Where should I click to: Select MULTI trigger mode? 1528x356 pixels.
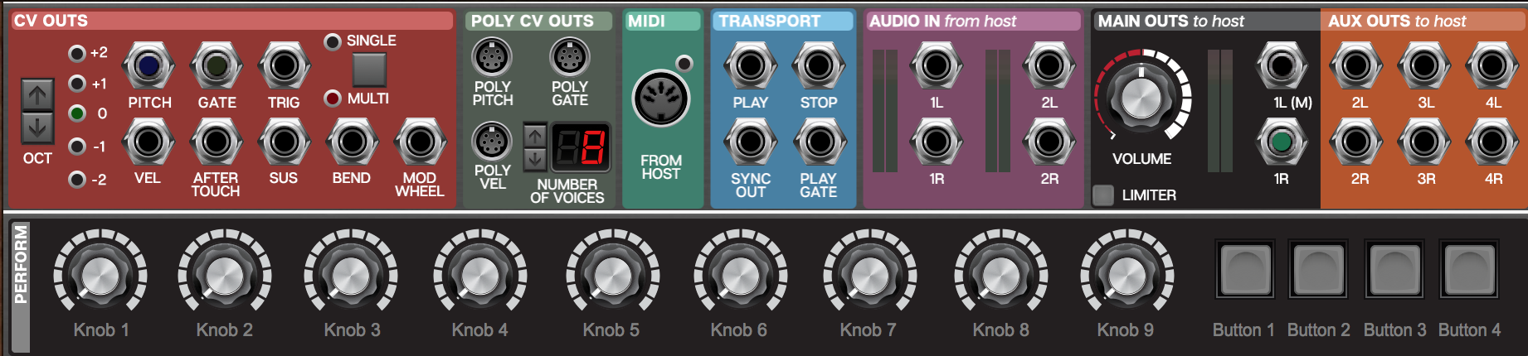tap(333, 99)
